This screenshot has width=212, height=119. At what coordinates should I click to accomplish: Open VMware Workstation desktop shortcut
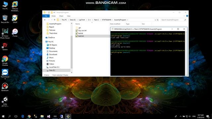(x=15, y=6)
